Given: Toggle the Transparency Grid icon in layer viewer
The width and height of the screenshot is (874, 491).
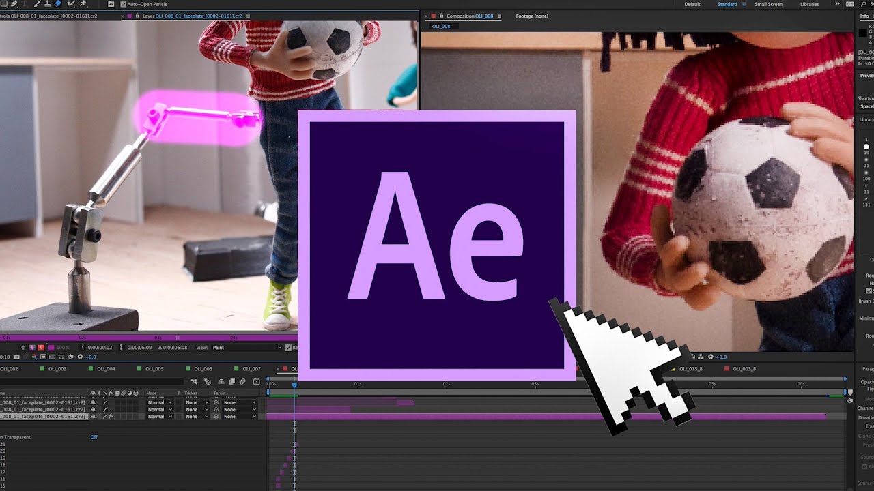Looking at the screenshot, I should (52, 357).
